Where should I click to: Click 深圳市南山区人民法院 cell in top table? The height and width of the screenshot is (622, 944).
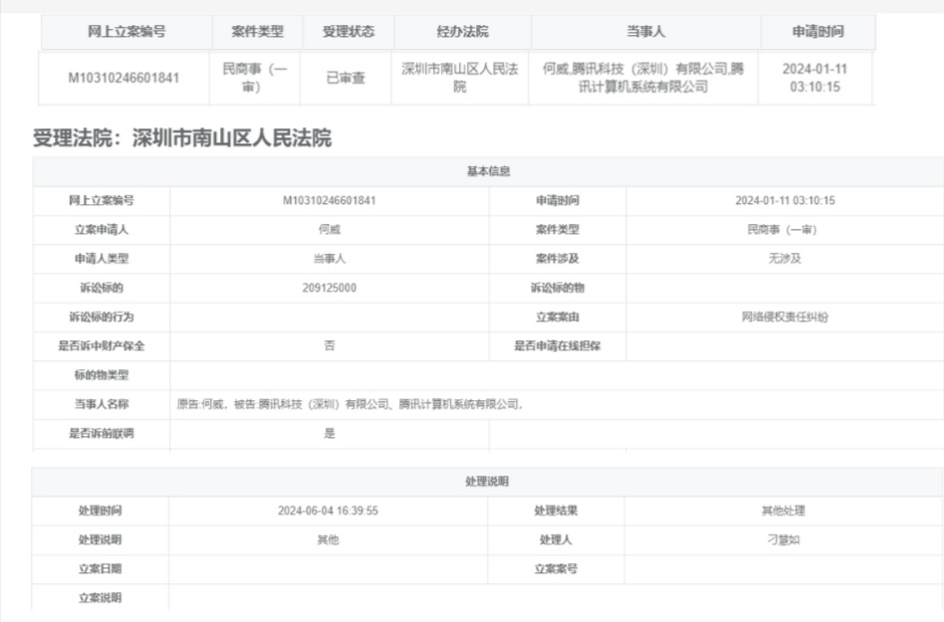click(x=459, y=78)
